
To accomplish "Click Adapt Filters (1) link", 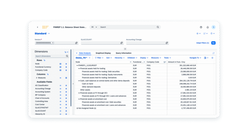I will [x=202, y=43].
